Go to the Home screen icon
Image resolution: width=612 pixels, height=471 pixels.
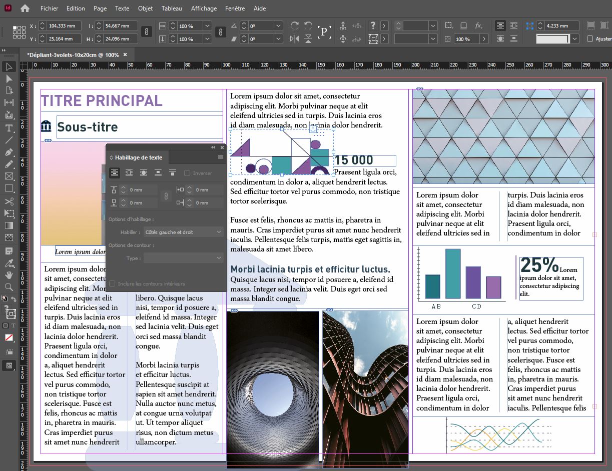25,8
